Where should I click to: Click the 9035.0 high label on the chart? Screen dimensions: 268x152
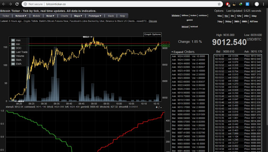(85, 37)
